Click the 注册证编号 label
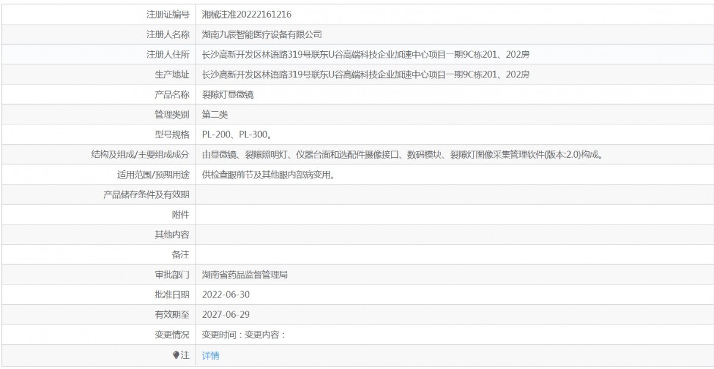 [168, 14]
